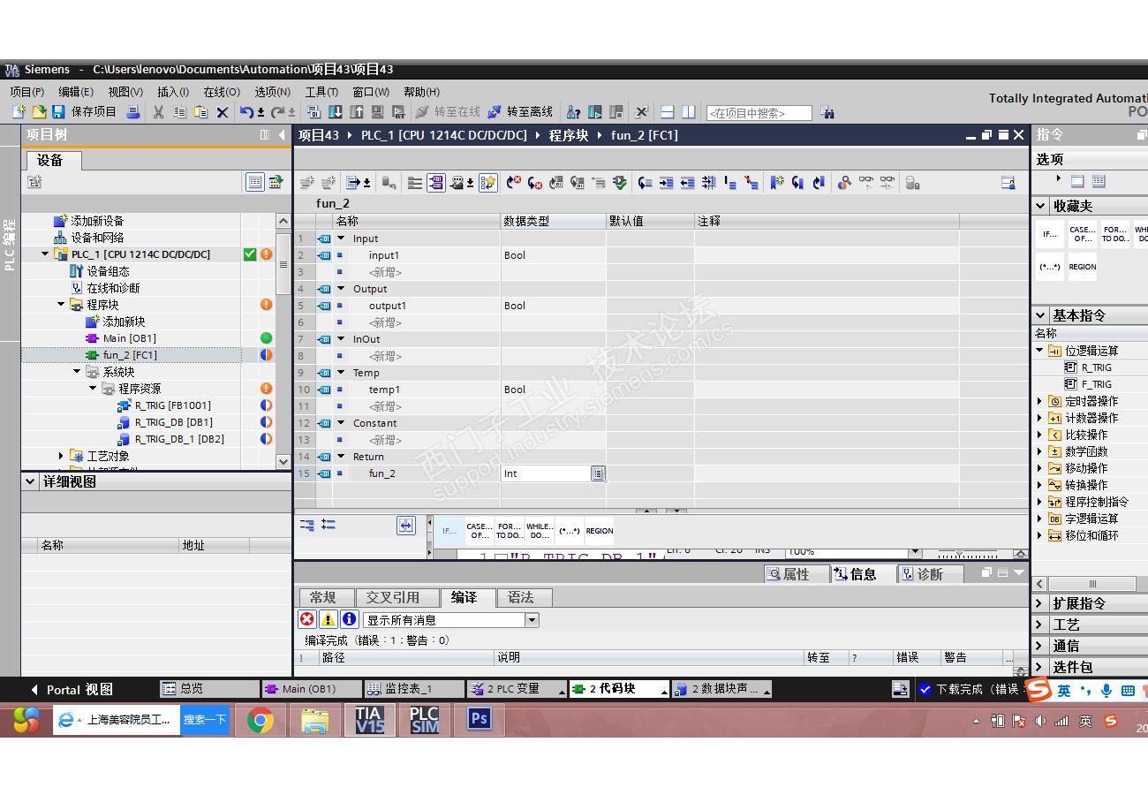The height and width of the screenshot is (795, 1148).
Task: Click the download to device icon
Action: (336, 112)
